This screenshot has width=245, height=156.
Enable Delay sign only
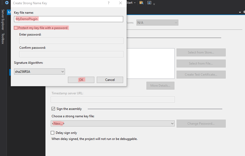[x=52, y=133]
